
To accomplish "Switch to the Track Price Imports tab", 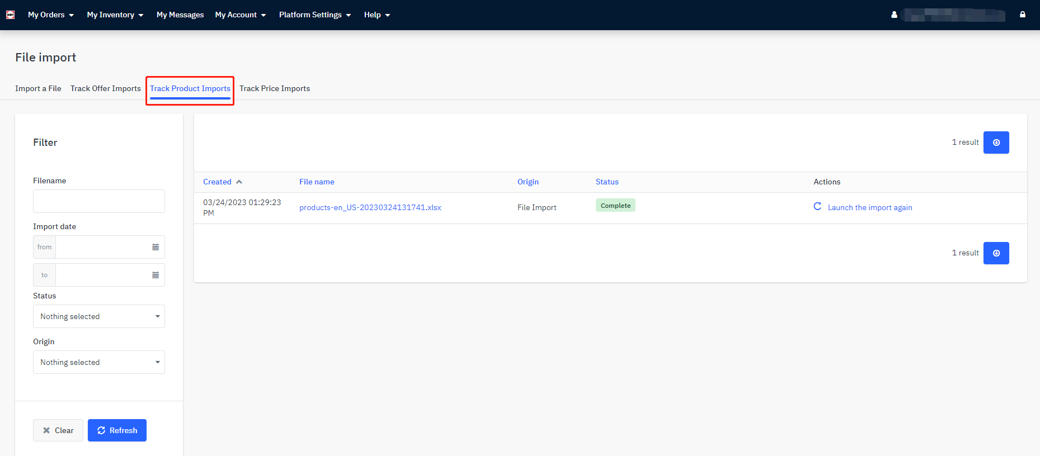I will point(275,88).
